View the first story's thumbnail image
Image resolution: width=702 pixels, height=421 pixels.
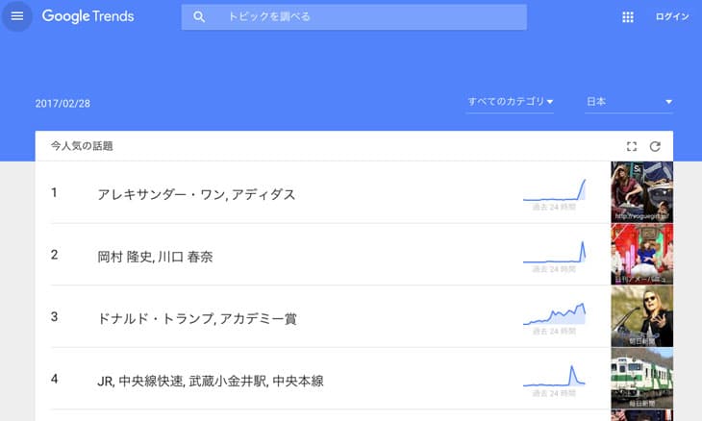coord(641,192)
